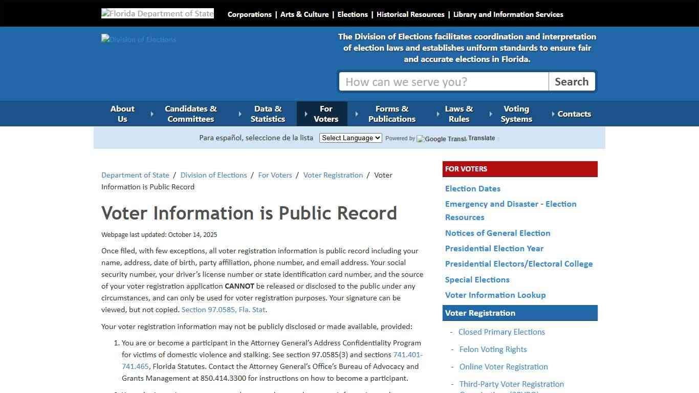
Task: Collapse the For Voters red header section
Action: [x=520, y=169]
